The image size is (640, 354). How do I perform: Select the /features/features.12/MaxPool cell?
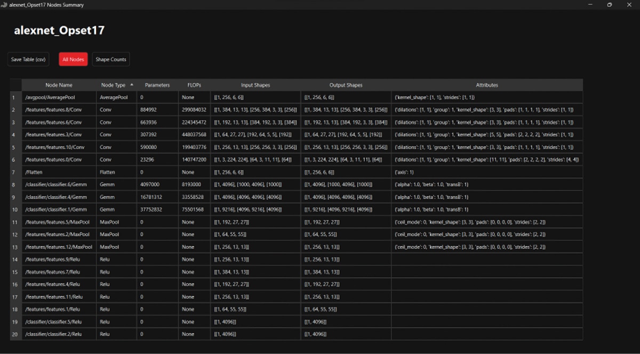[x=59, y=247]
